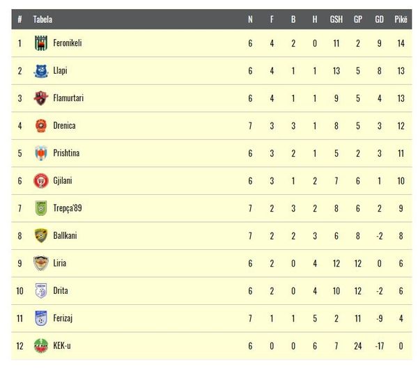Click the KEK-u team name
The height and width of the screenshot is (369, 418).
[62, 345]
